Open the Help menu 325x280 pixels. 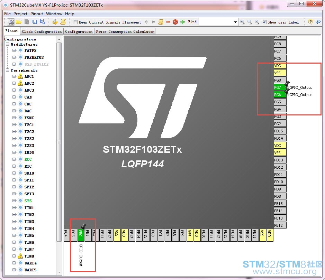point(70,14)
